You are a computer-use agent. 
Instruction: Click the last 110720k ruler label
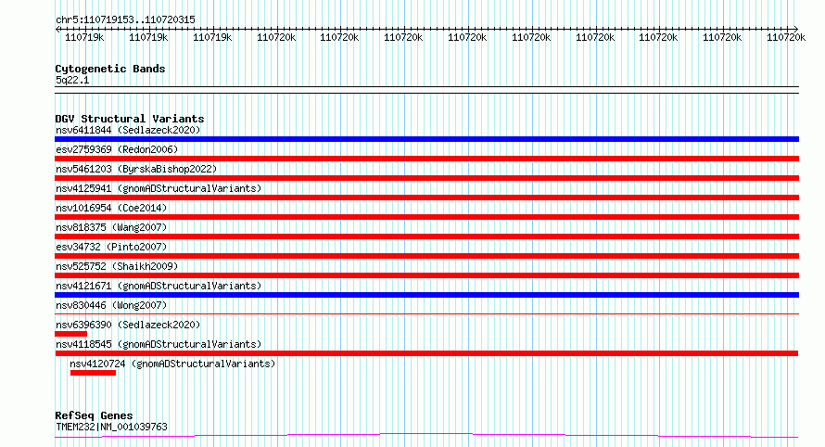click(786, 38)
